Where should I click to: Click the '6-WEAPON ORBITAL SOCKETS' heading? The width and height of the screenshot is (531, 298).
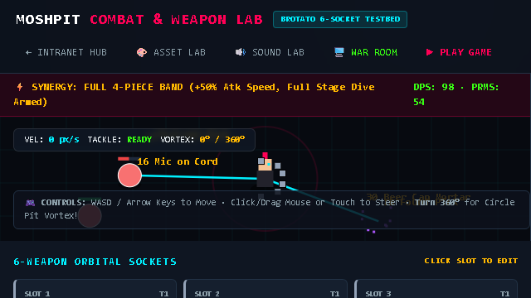tap(95, 262)
